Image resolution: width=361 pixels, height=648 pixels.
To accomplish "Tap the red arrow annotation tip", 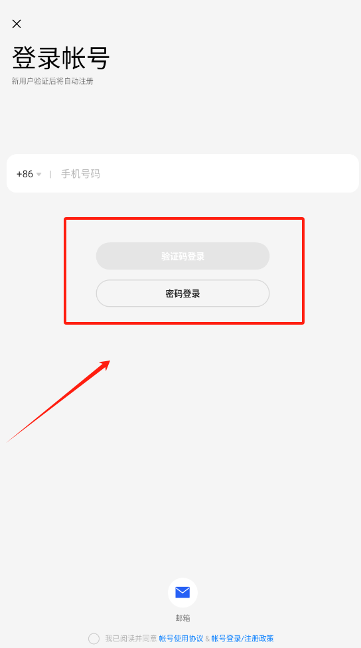I will coord(109,361).
